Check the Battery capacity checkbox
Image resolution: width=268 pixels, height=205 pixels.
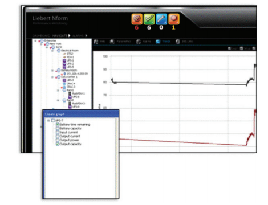pyautogui.click(x=58, y=128)
